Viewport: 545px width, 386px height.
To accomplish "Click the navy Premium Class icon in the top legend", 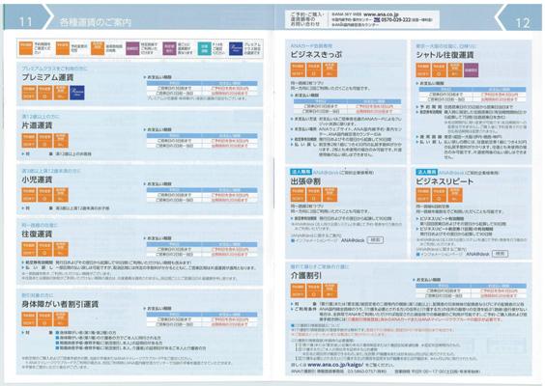I will 236,48.
